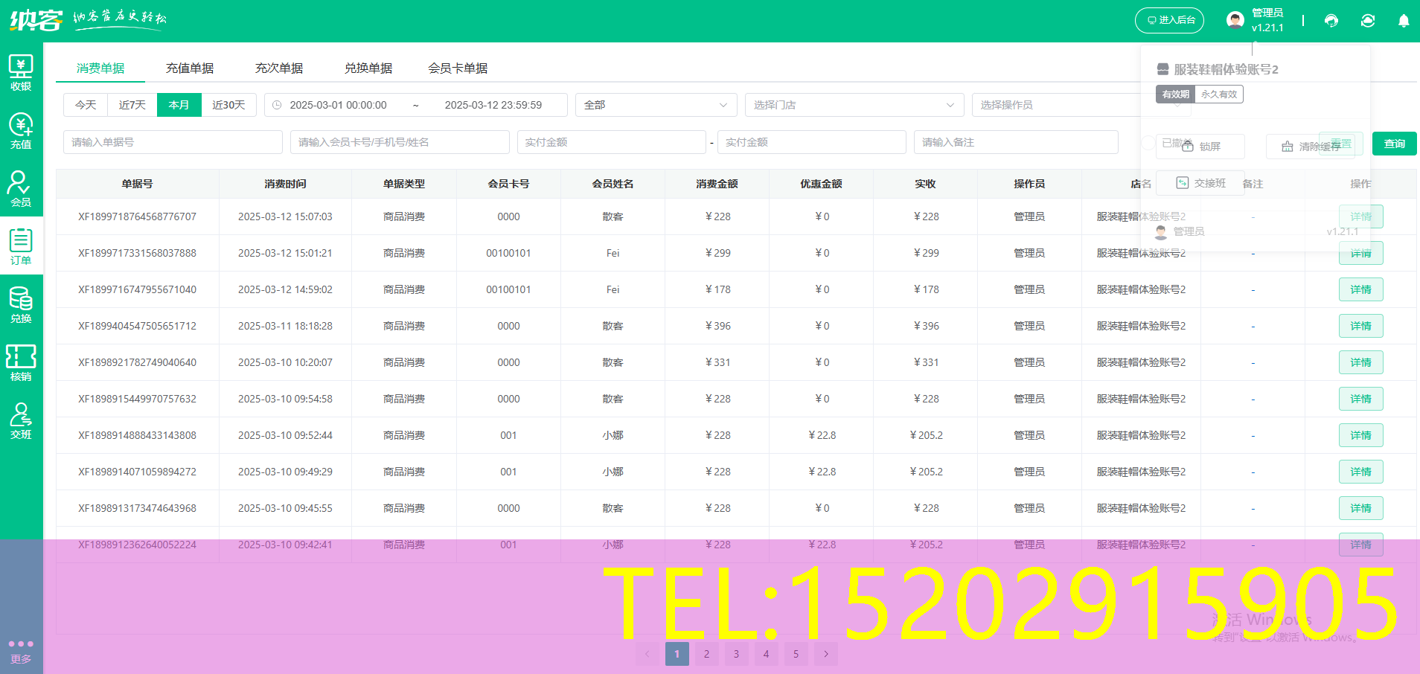The image size is (1420, 674).
Task: Select the 收银 cashier sidebar icon
Action: click(x=21, y=71)
